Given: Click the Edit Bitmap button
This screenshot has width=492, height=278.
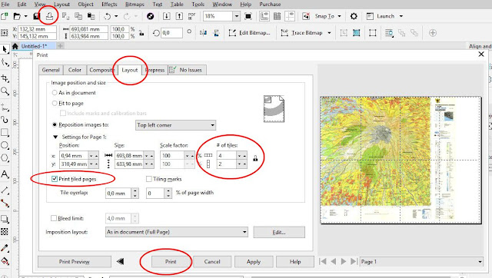Looking at the screenshot, I should tap(250, 32).
